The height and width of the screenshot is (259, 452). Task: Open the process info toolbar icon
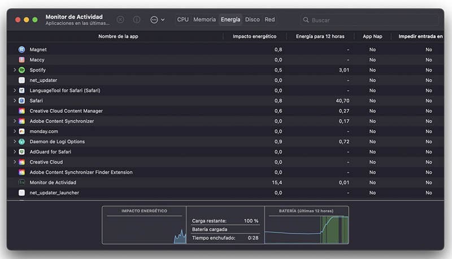pyautogui.click(x=136, y=20)
